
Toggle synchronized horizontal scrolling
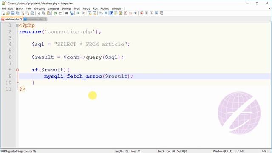(94, 13)
